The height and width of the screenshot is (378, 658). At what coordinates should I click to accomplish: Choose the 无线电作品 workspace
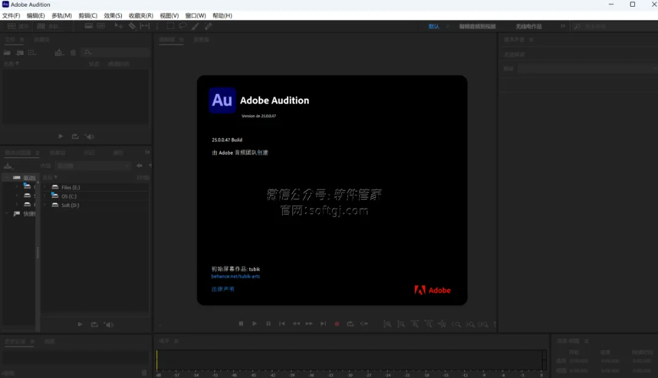[528, 26]
